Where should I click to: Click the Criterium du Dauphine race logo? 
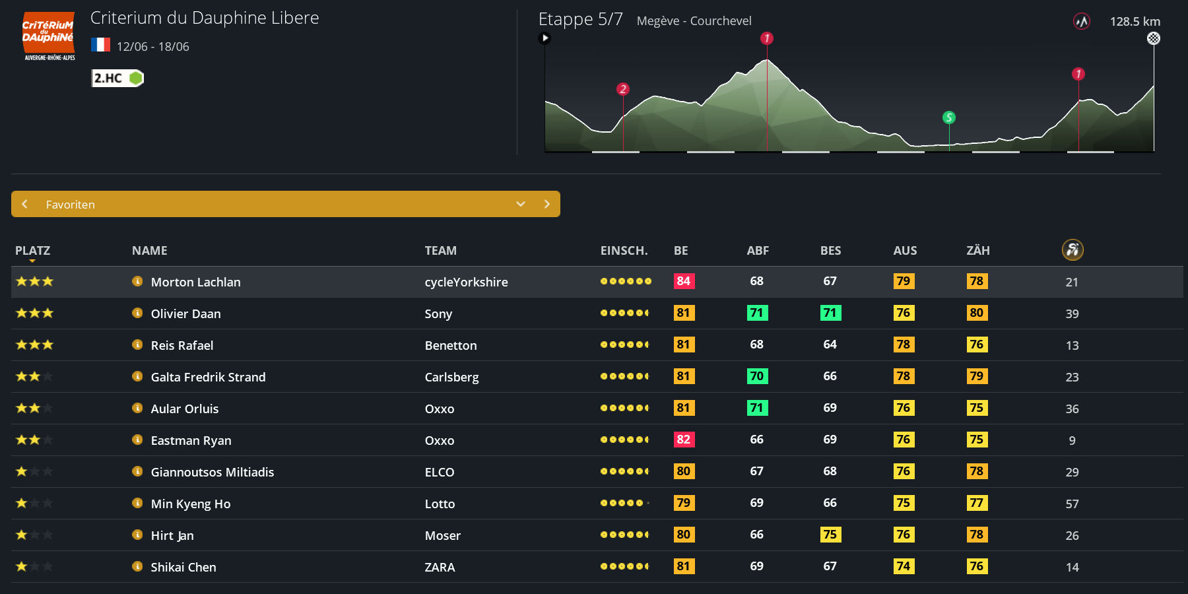[49, 36]
